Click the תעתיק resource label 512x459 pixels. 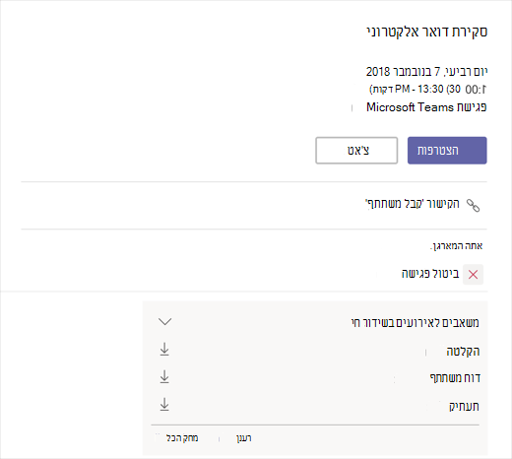pos(464,406)
